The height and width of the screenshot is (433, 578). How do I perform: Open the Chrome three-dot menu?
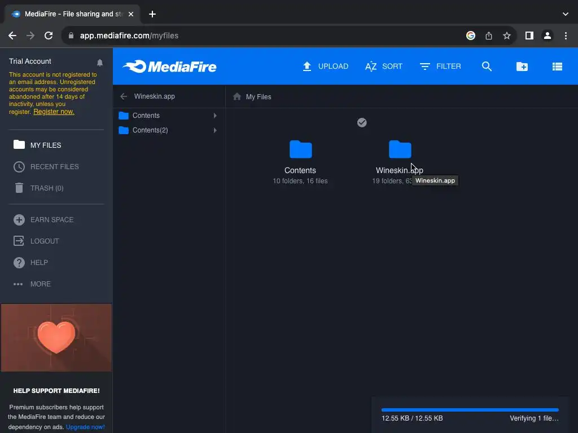(566, 36)
